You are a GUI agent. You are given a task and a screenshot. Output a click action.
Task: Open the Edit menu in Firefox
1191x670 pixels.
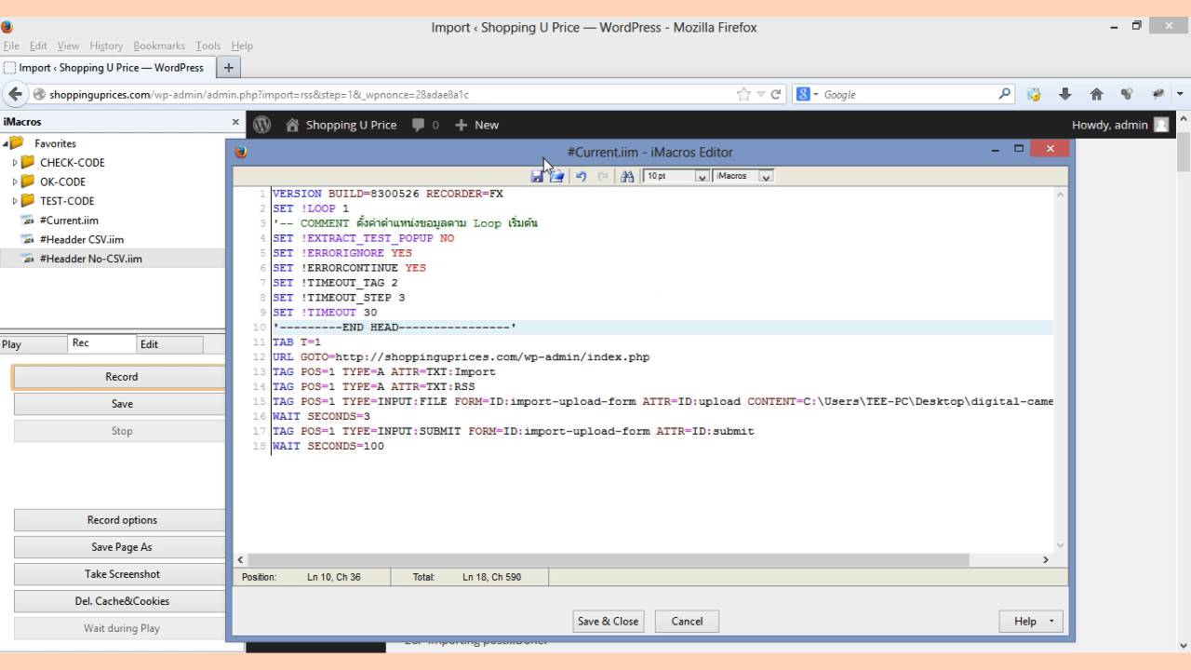click(38, 46)
